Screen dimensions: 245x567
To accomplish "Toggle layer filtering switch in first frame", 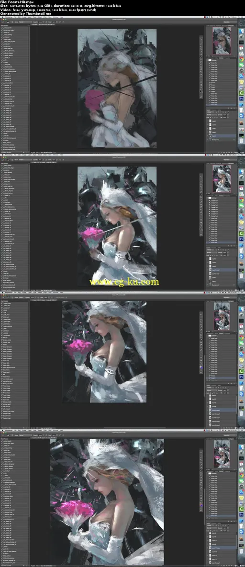I will 228,112.
